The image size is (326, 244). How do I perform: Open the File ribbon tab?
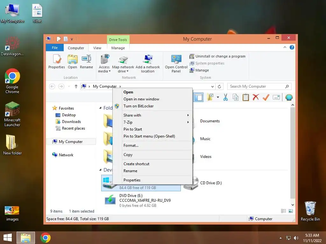pyautogui.click(x=55, y=48)
